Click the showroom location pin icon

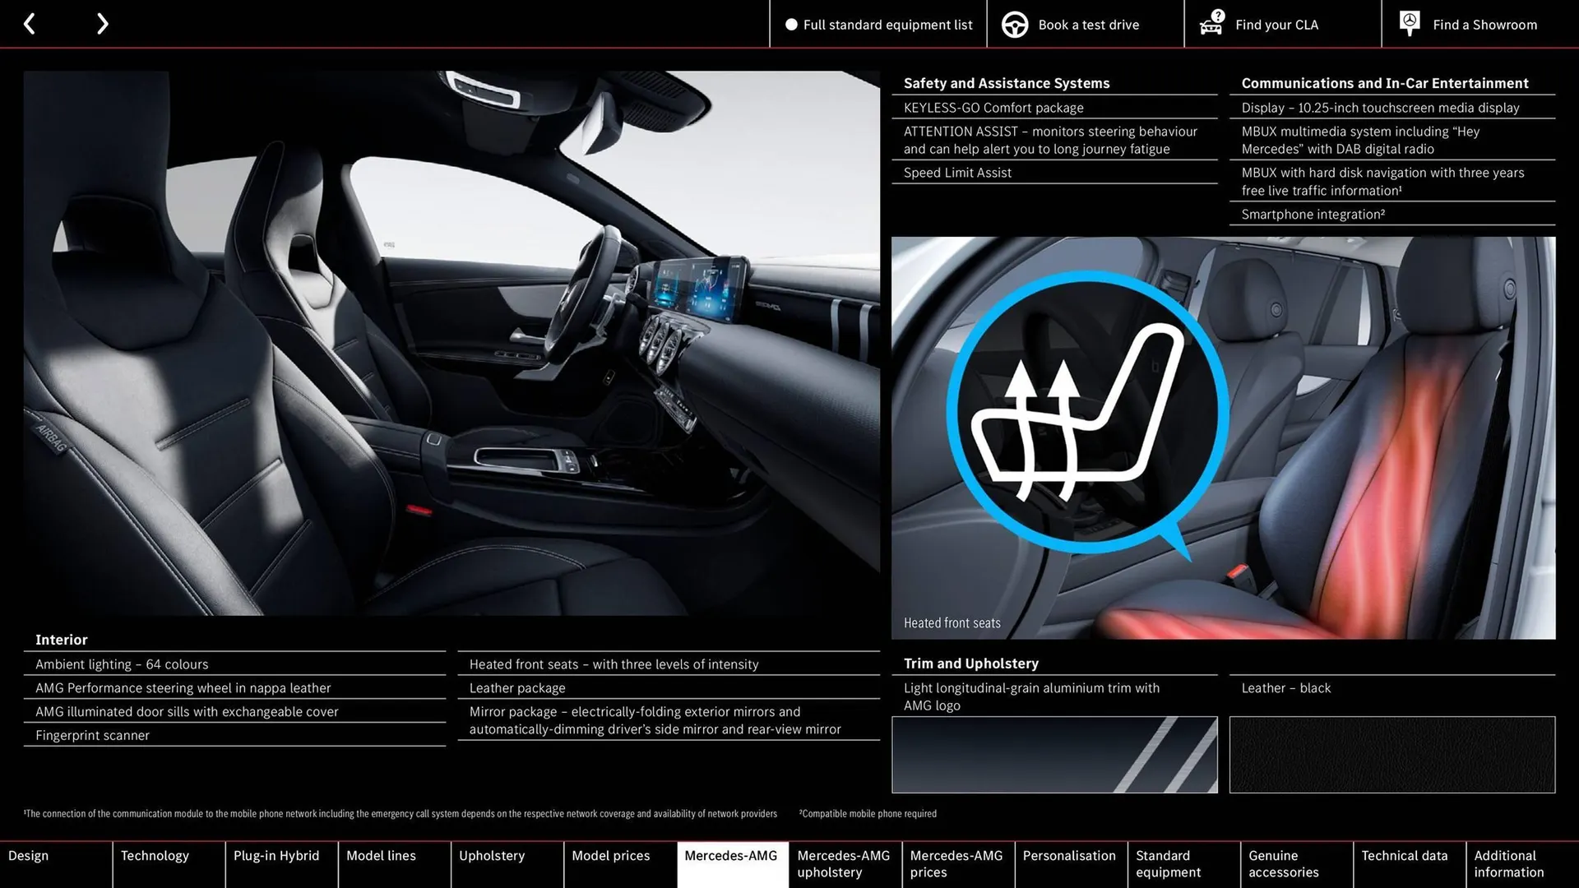coord(1409,22)
